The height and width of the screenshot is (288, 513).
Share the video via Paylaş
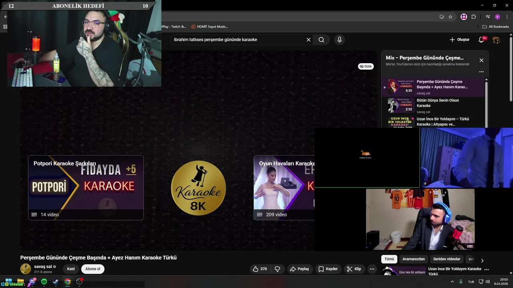point(299,269)
